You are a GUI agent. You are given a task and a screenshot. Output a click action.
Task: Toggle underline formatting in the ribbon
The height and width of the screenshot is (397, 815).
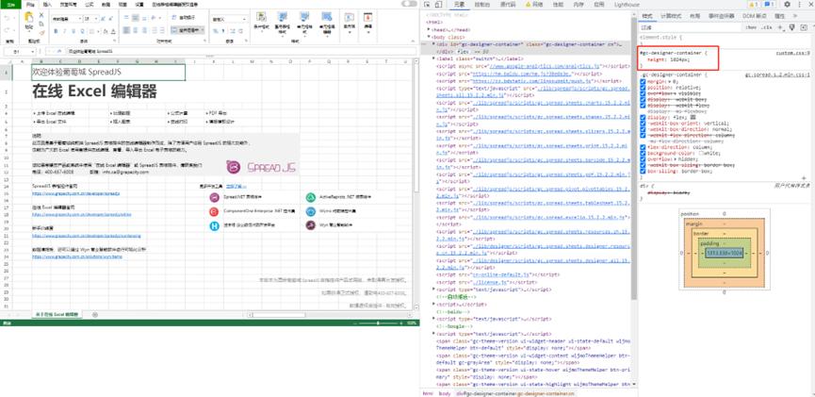(x=73, y=31)
